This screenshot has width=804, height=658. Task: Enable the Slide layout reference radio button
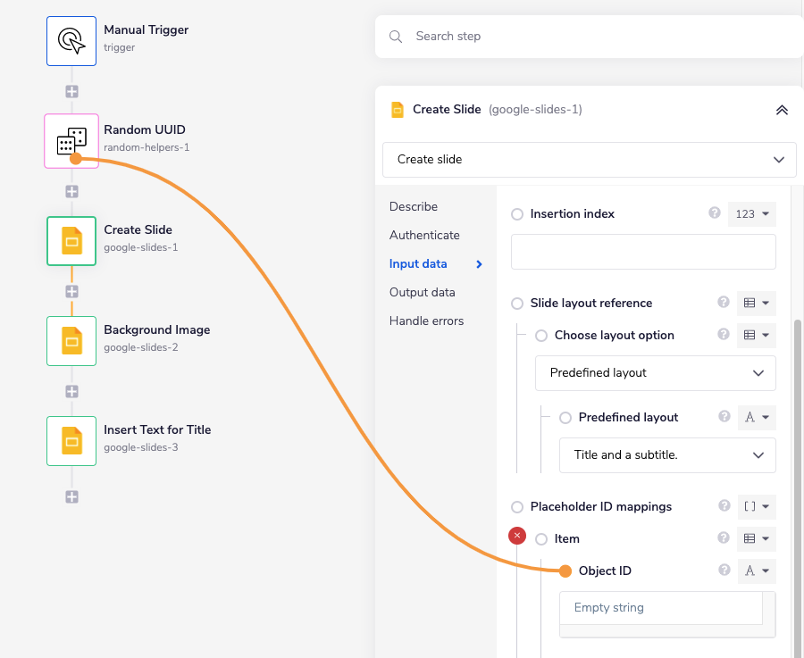pos(516,303)
